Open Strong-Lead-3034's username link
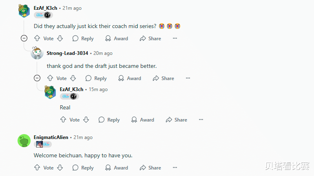 pos(67,53)
